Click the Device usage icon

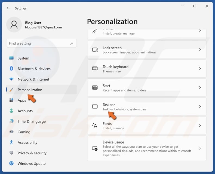pos(95,148)
